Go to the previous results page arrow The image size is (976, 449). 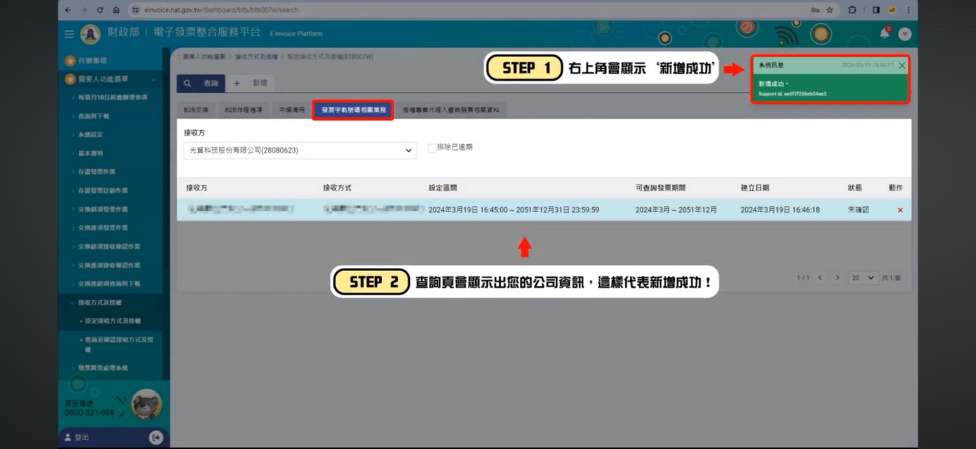[x=820, y=278]
